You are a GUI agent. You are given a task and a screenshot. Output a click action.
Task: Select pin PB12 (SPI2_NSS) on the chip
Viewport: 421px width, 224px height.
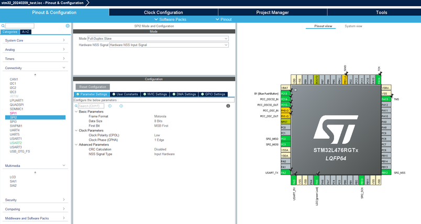click(x=386, y=173)
